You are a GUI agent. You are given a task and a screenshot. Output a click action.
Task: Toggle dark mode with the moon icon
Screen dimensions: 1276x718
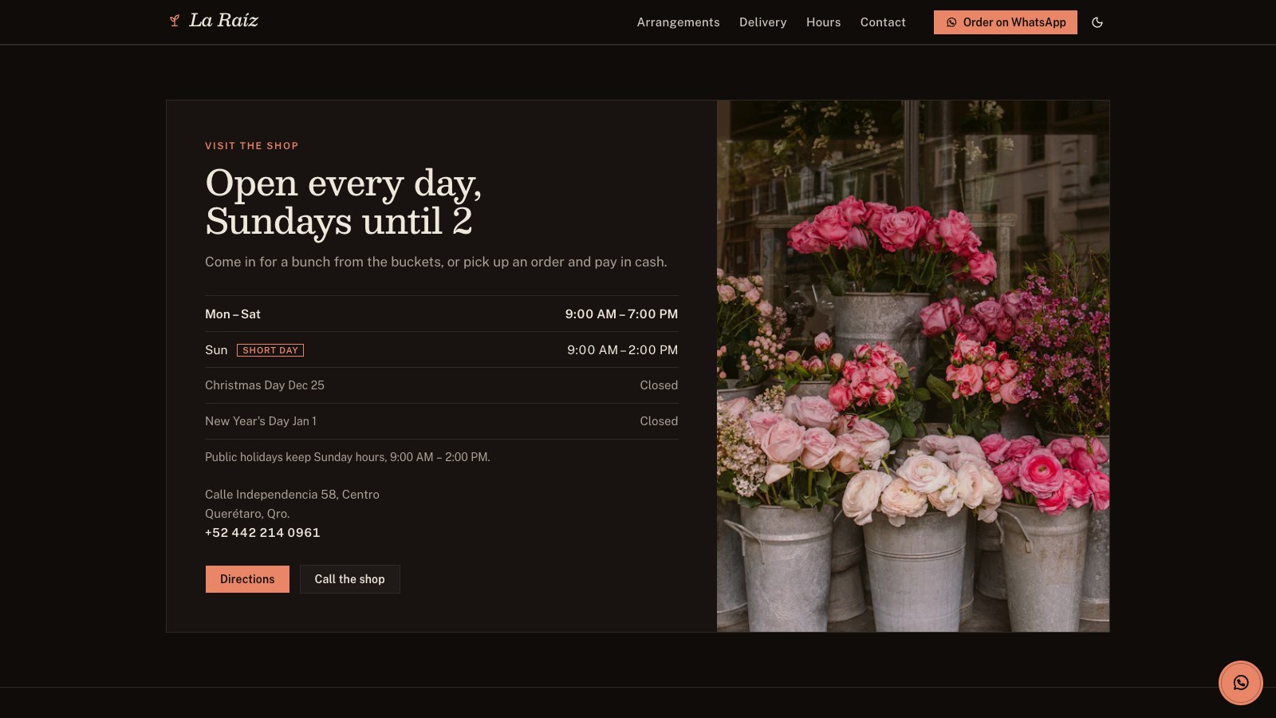coord(1097,22)
